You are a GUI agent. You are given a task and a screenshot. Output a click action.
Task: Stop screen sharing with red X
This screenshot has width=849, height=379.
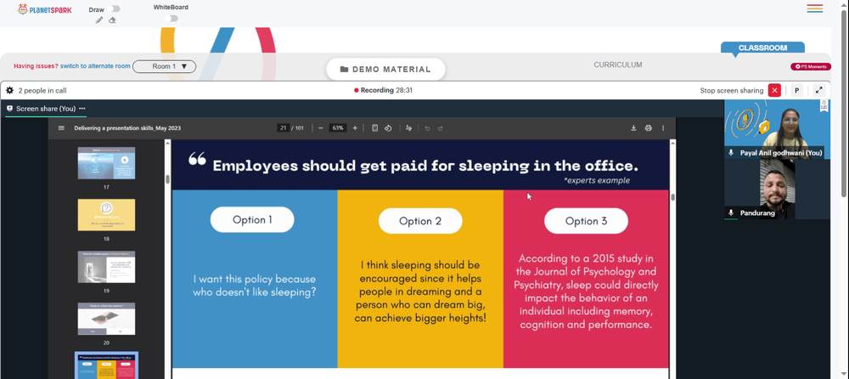coord(774,91)
